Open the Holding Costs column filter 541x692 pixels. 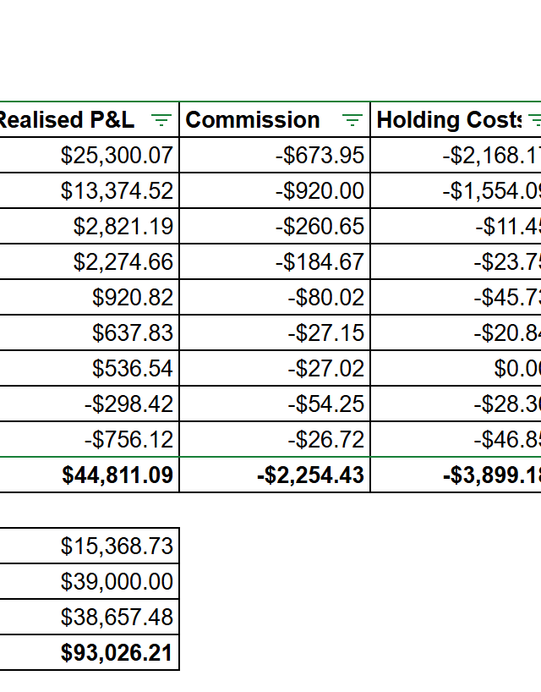coord(534,120)
